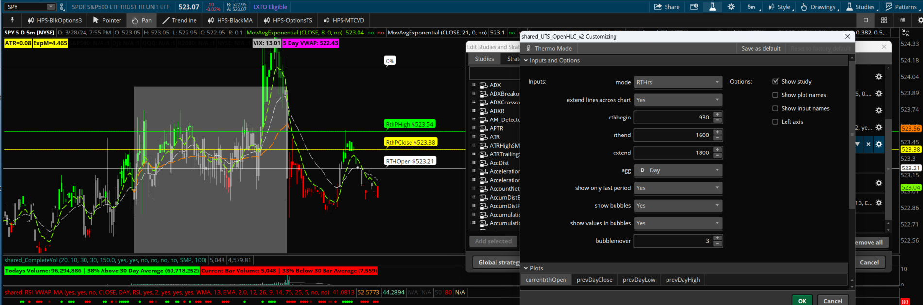
Task: Activate the Trendline drawing tool
Action: point(179,20)
